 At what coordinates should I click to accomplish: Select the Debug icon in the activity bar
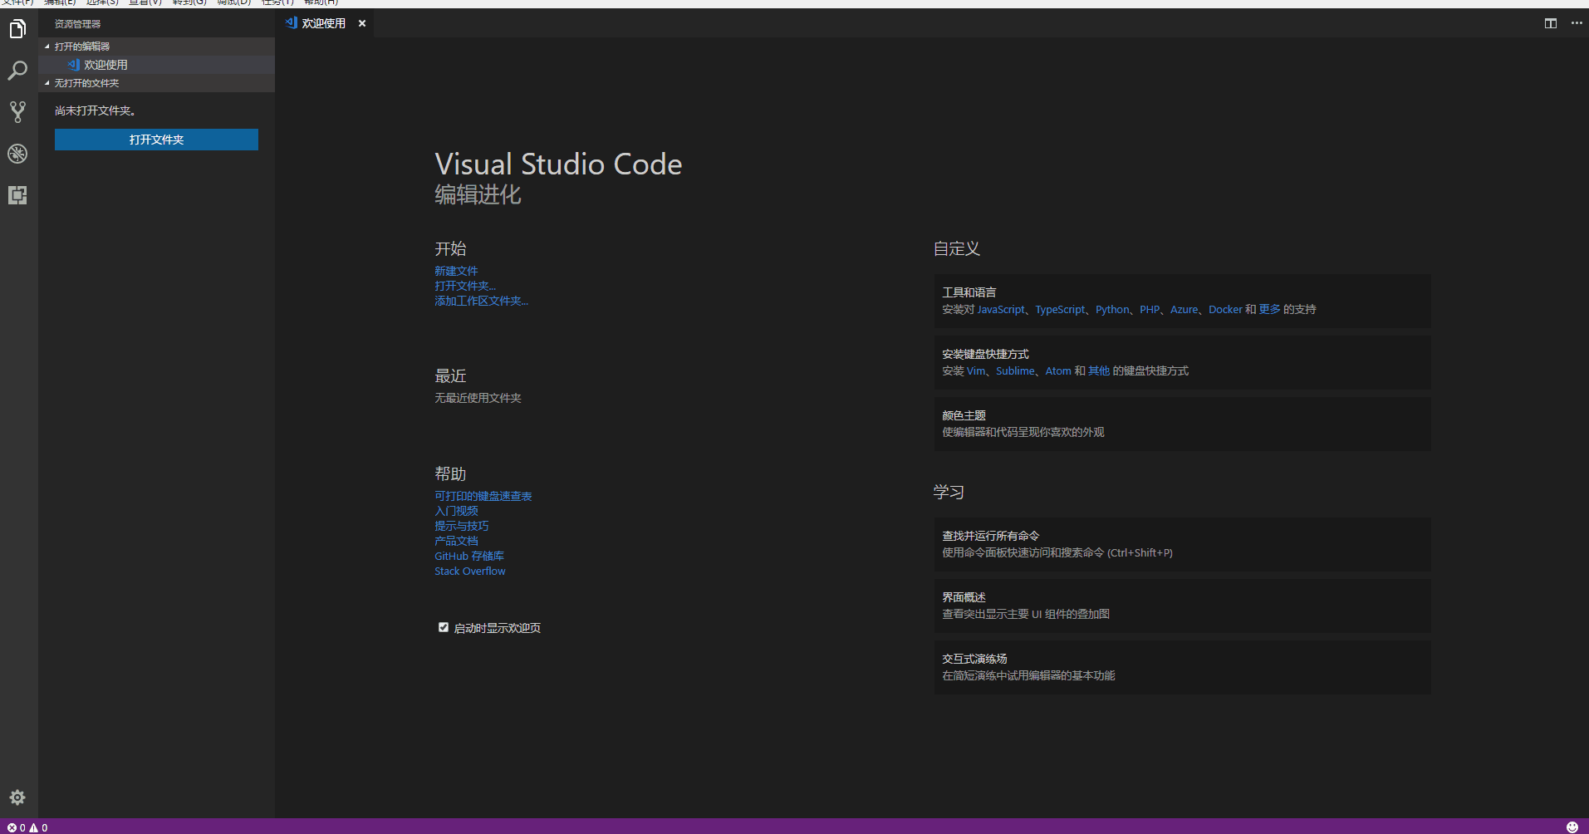pos(17,154)
